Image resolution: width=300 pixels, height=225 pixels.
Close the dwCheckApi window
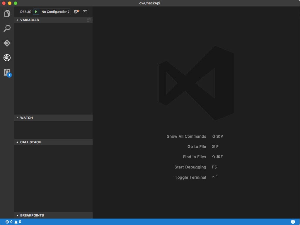[x=4, y=3]
